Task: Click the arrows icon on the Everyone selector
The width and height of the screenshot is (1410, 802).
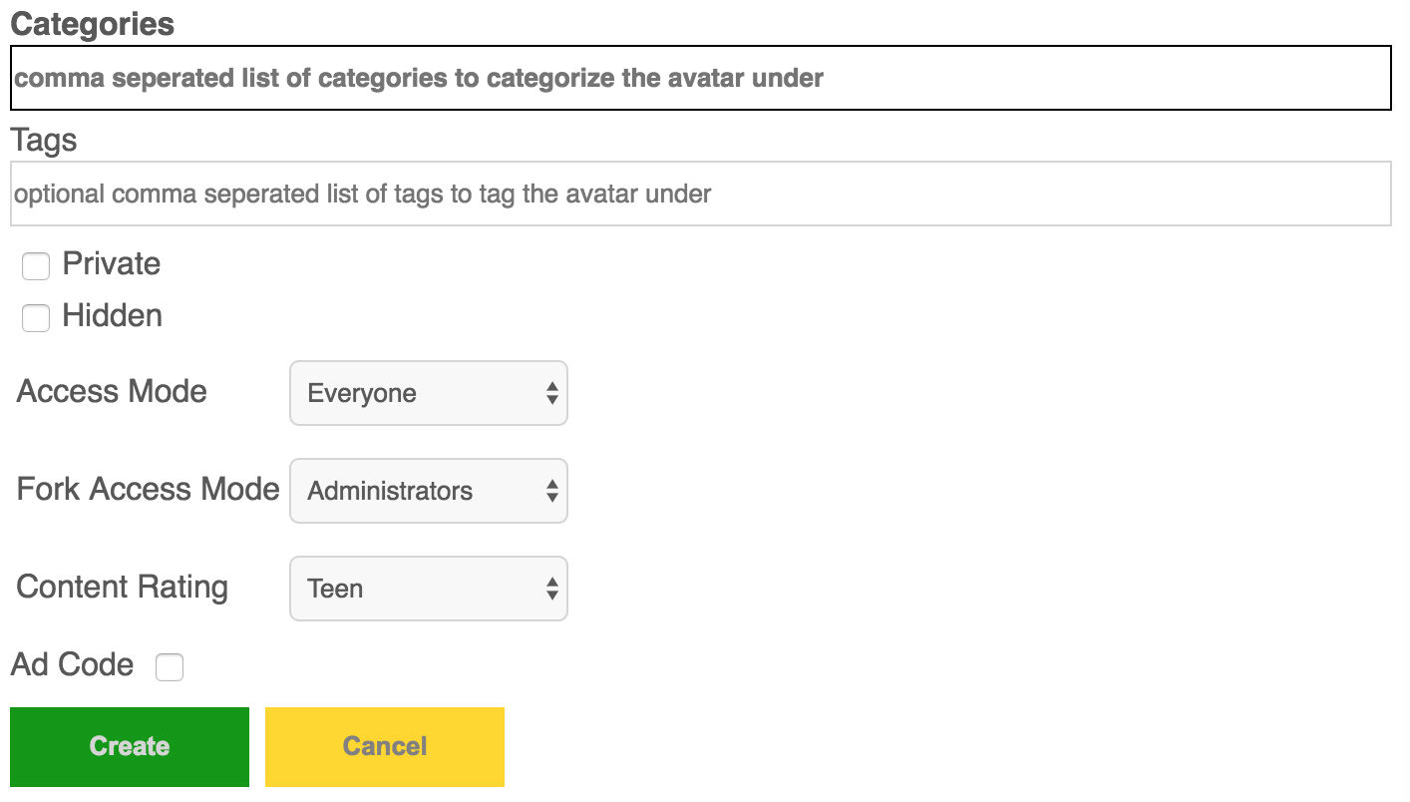Action: pyautogui.click(x=551, y=393)
